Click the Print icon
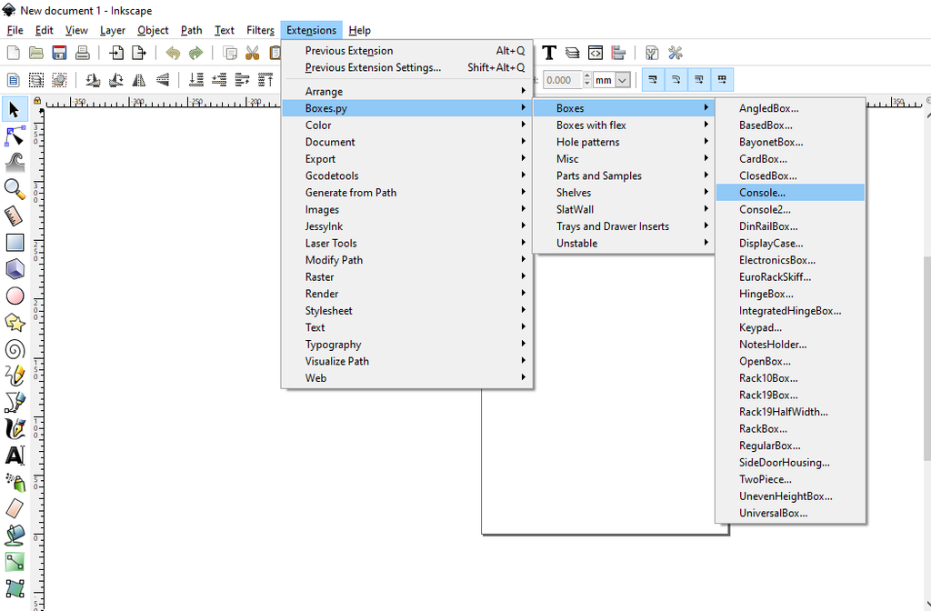931x611 pixels. pyautogui.click(x=83, y=53)
